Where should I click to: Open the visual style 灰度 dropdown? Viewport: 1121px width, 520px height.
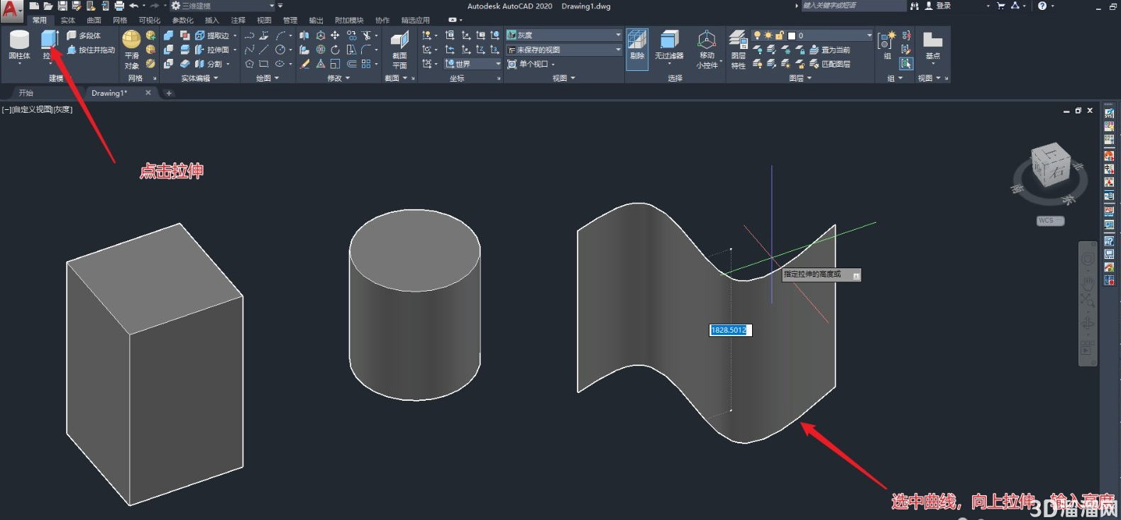564,35
